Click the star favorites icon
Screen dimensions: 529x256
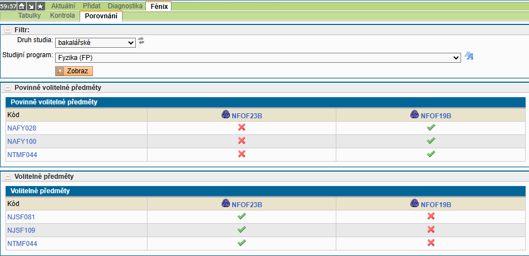pyautogui.click(x=40, y=6)
